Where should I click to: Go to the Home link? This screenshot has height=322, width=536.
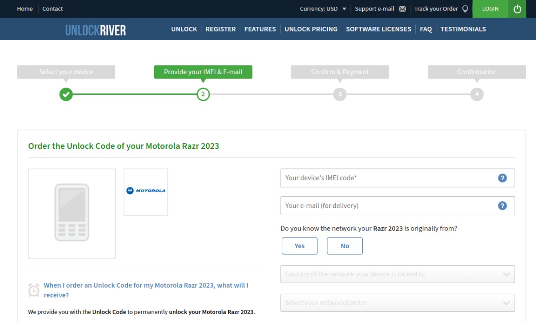(x=25, y=9)
